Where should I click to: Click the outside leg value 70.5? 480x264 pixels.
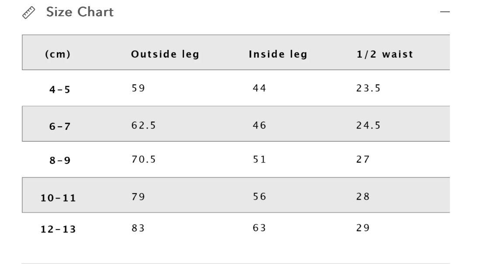pyautogui.click(x=144, y=160)
